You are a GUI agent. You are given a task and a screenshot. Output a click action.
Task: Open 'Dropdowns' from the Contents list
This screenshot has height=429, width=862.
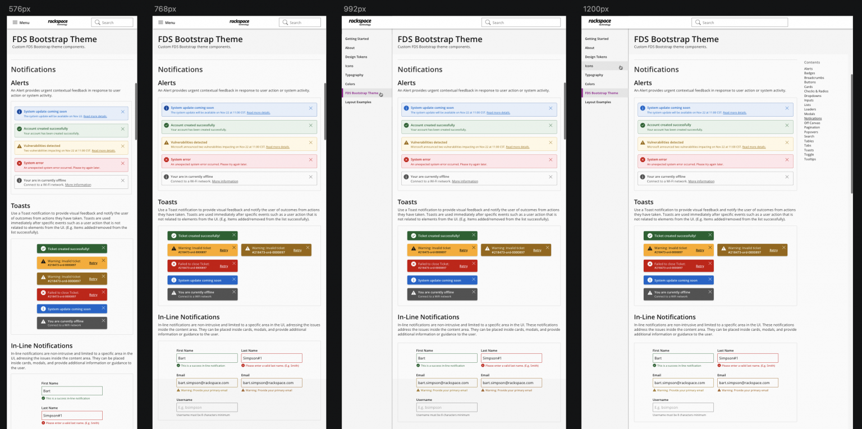tap(812, 96)
